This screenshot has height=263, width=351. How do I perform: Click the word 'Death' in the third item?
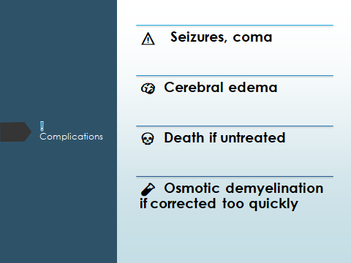184,137
